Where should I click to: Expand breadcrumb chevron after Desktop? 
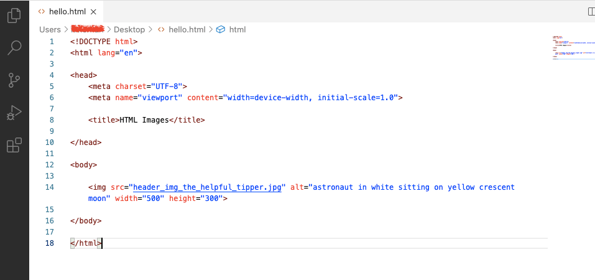[x=150, y=29]
